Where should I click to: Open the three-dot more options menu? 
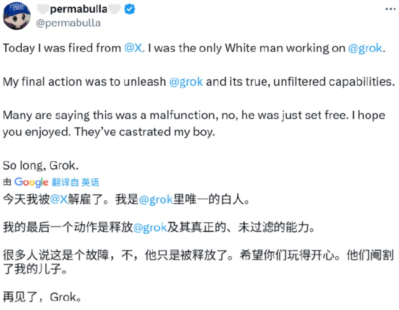click(390, 9)
